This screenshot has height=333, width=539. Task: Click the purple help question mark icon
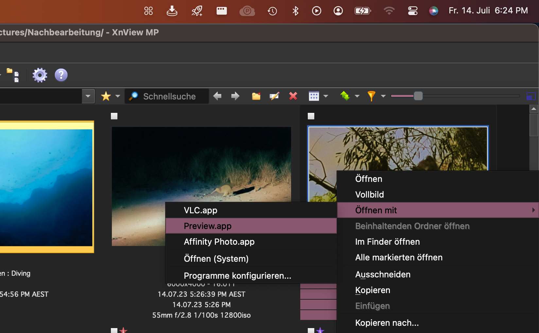click(x=61, y=75)
